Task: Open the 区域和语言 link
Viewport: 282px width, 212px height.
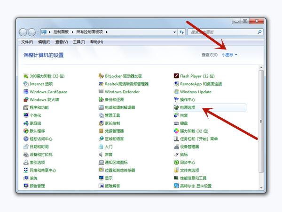Action: click(114, 139)
